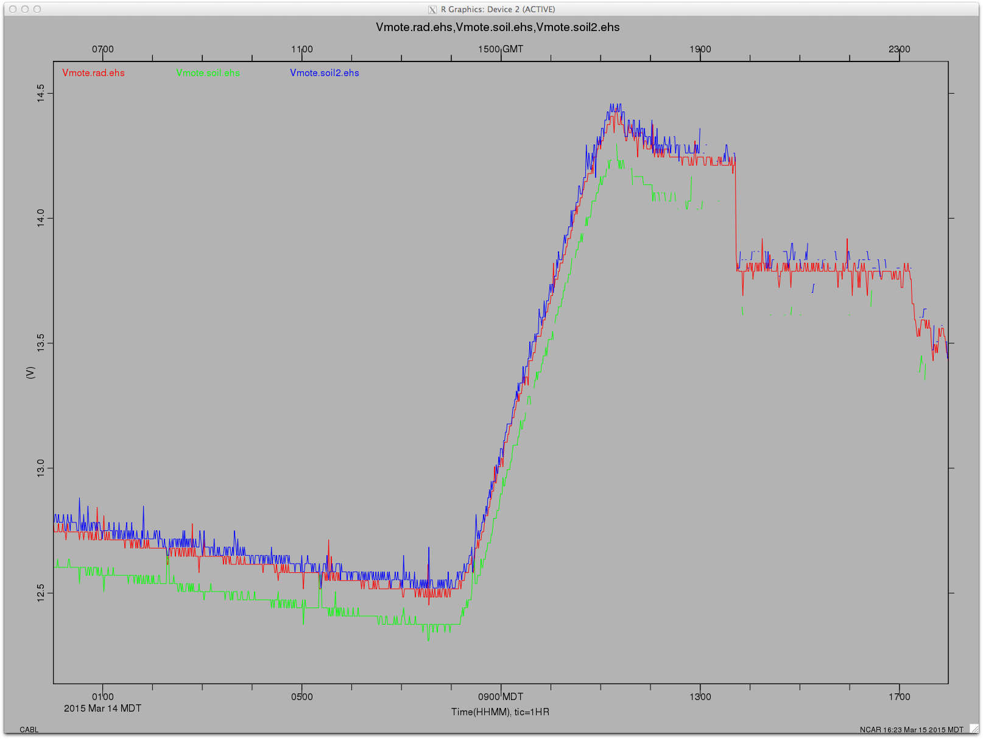Viewport: 983px width, 739px height.
Task: Click the resize grip in window corner
Action: [974, 729]
